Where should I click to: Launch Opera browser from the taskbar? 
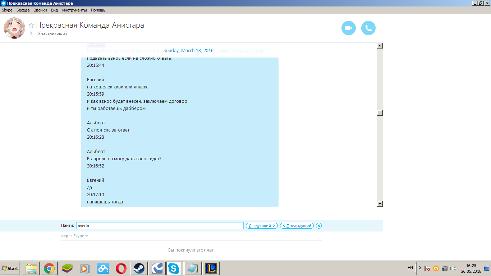(x=121, y=268)
